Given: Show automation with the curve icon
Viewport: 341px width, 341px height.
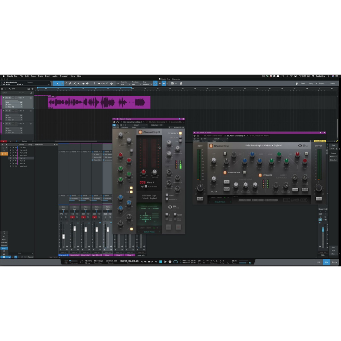Looking at the screenshot, I should pyautogui.click(x=13, y=89).
